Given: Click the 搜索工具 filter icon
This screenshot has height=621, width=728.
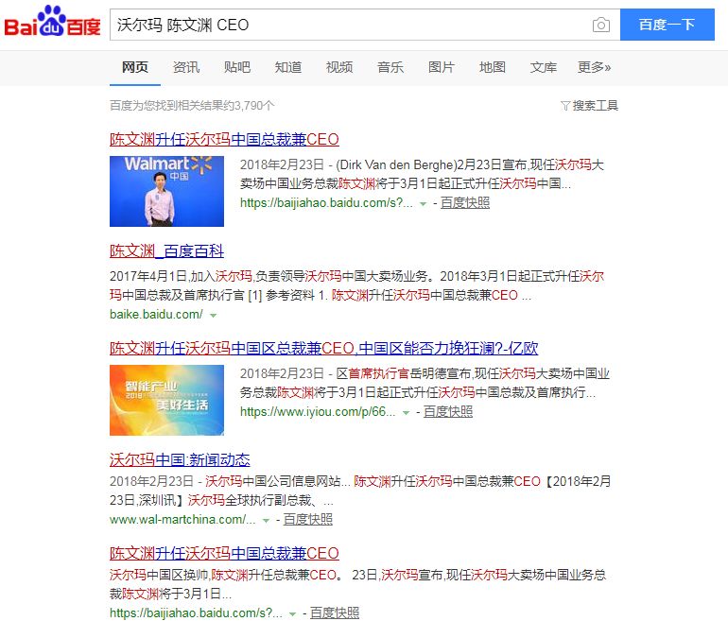Looking at the screenshot, I should tap(565, 106).
